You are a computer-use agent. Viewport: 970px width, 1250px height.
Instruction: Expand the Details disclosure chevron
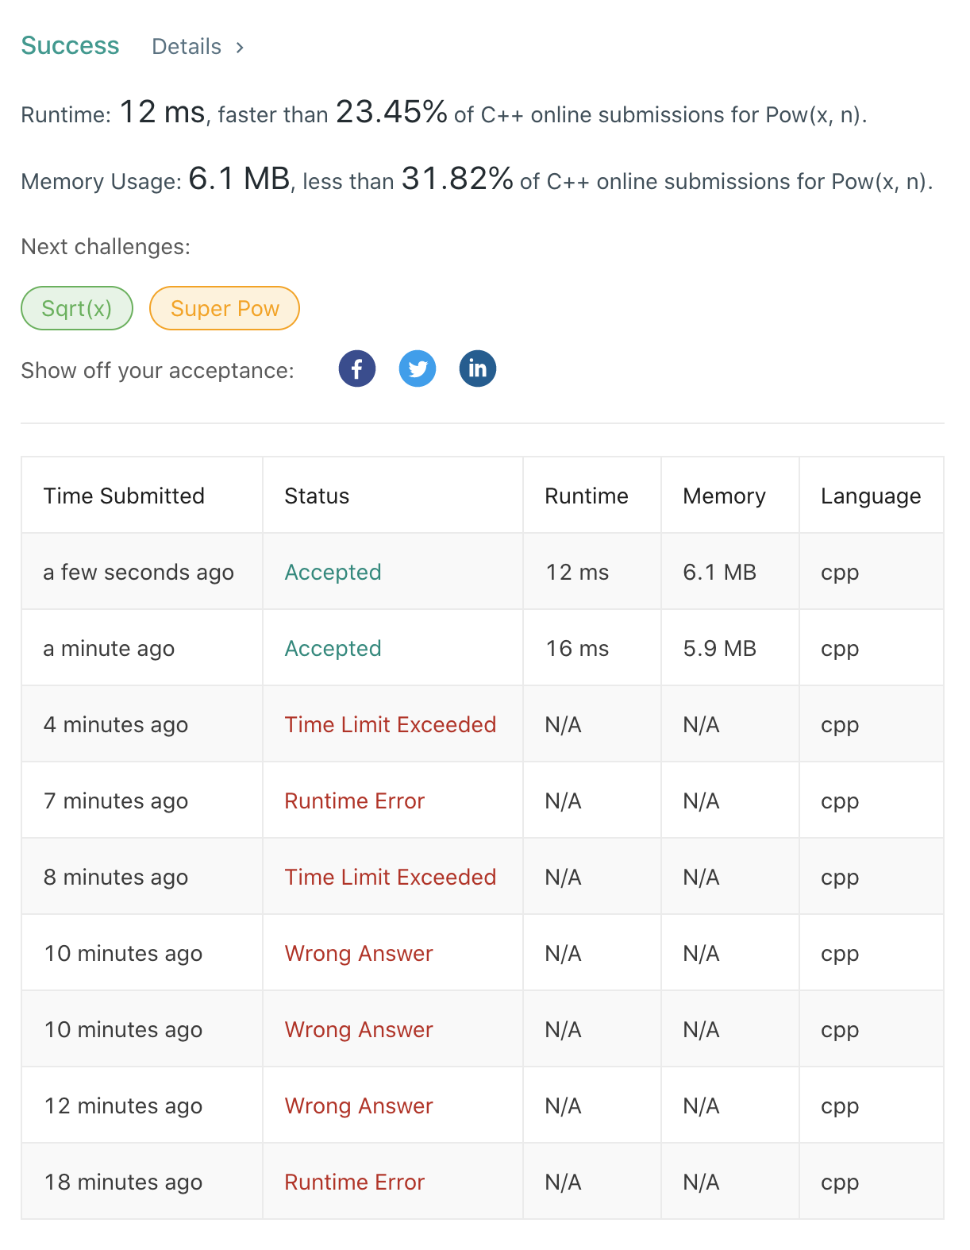240,48
